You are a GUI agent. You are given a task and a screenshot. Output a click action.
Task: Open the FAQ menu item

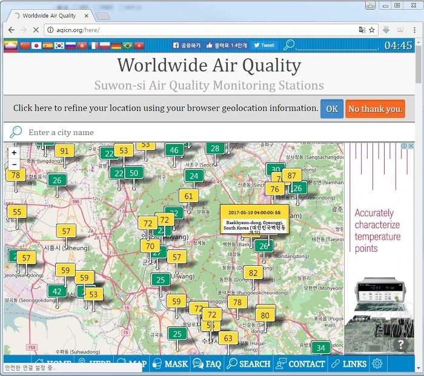(x=207, y=364)
